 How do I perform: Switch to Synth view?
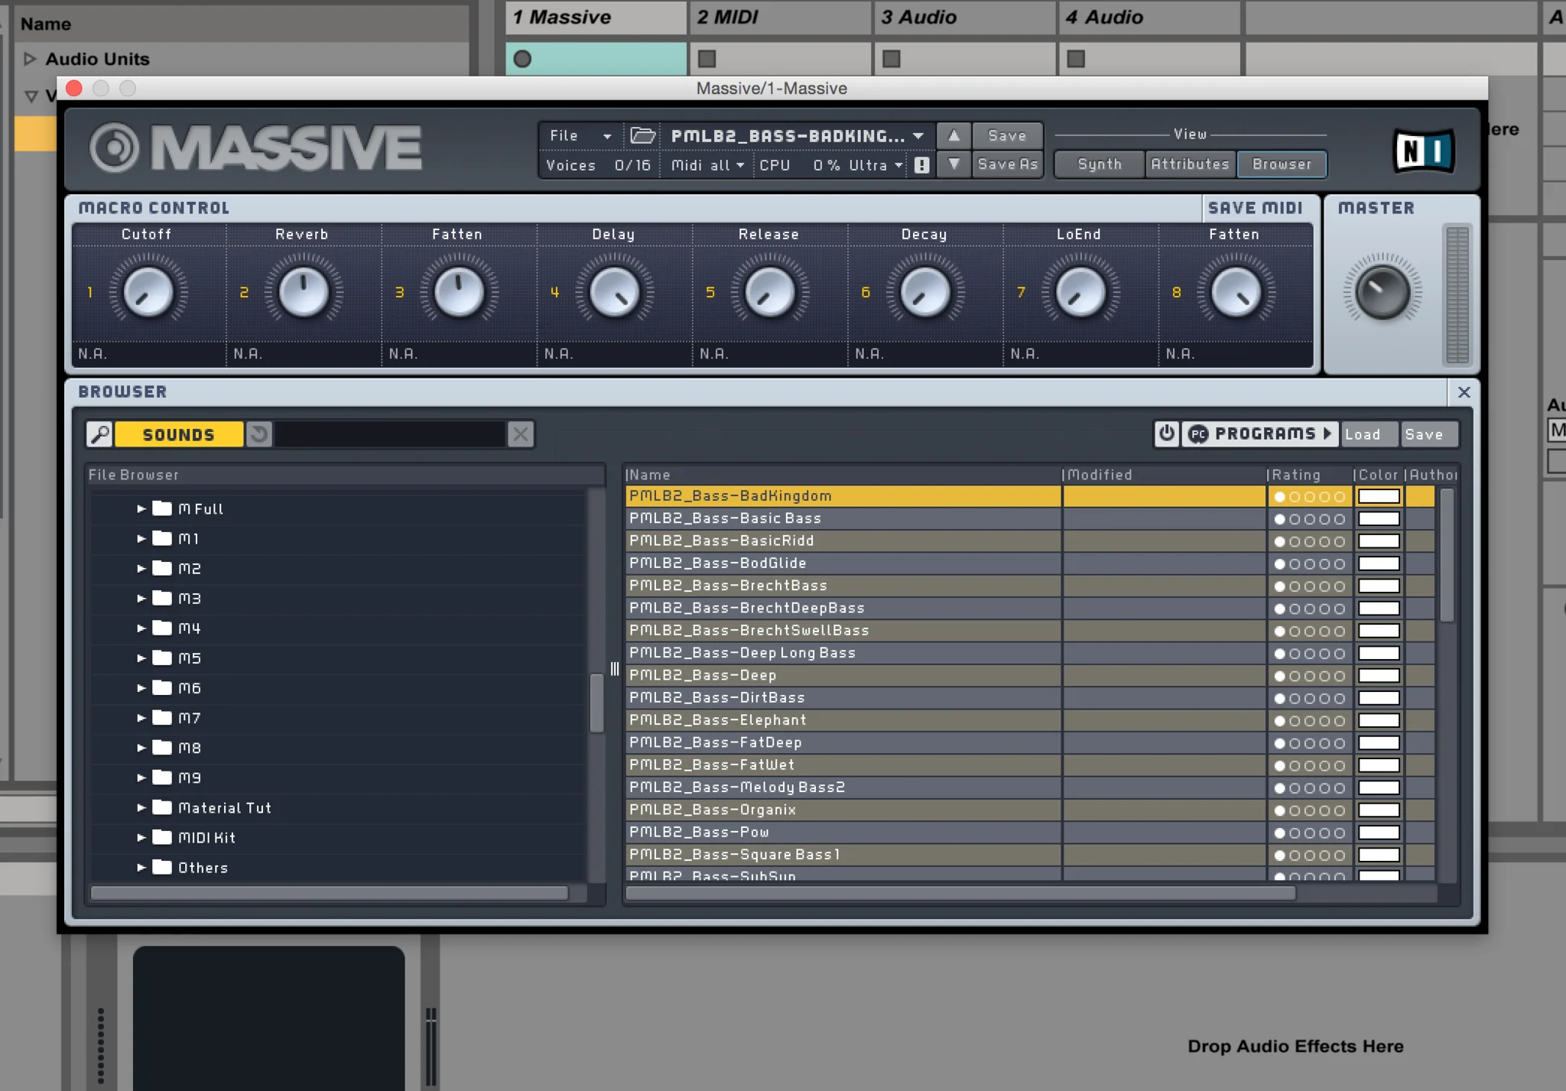(x=1100, y=164)
